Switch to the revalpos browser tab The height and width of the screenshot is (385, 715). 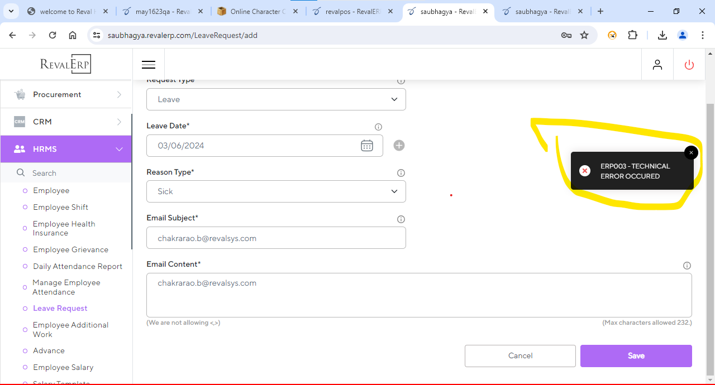[353, 11]
